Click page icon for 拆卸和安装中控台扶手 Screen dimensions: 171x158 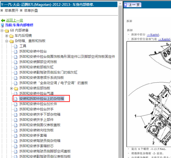tap(16, 109)
